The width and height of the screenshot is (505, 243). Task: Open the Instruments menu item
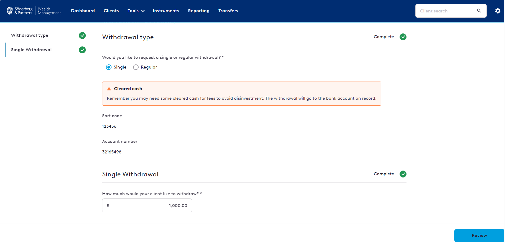point(166,11)
